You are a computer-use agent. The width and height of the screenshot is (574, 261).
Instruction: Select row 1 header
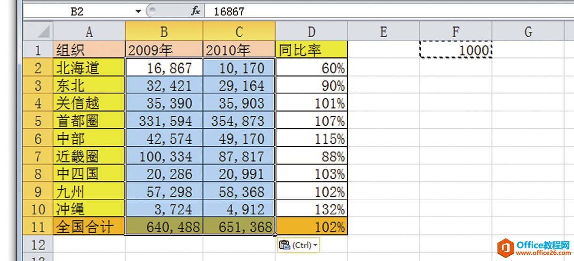point(38,50)
